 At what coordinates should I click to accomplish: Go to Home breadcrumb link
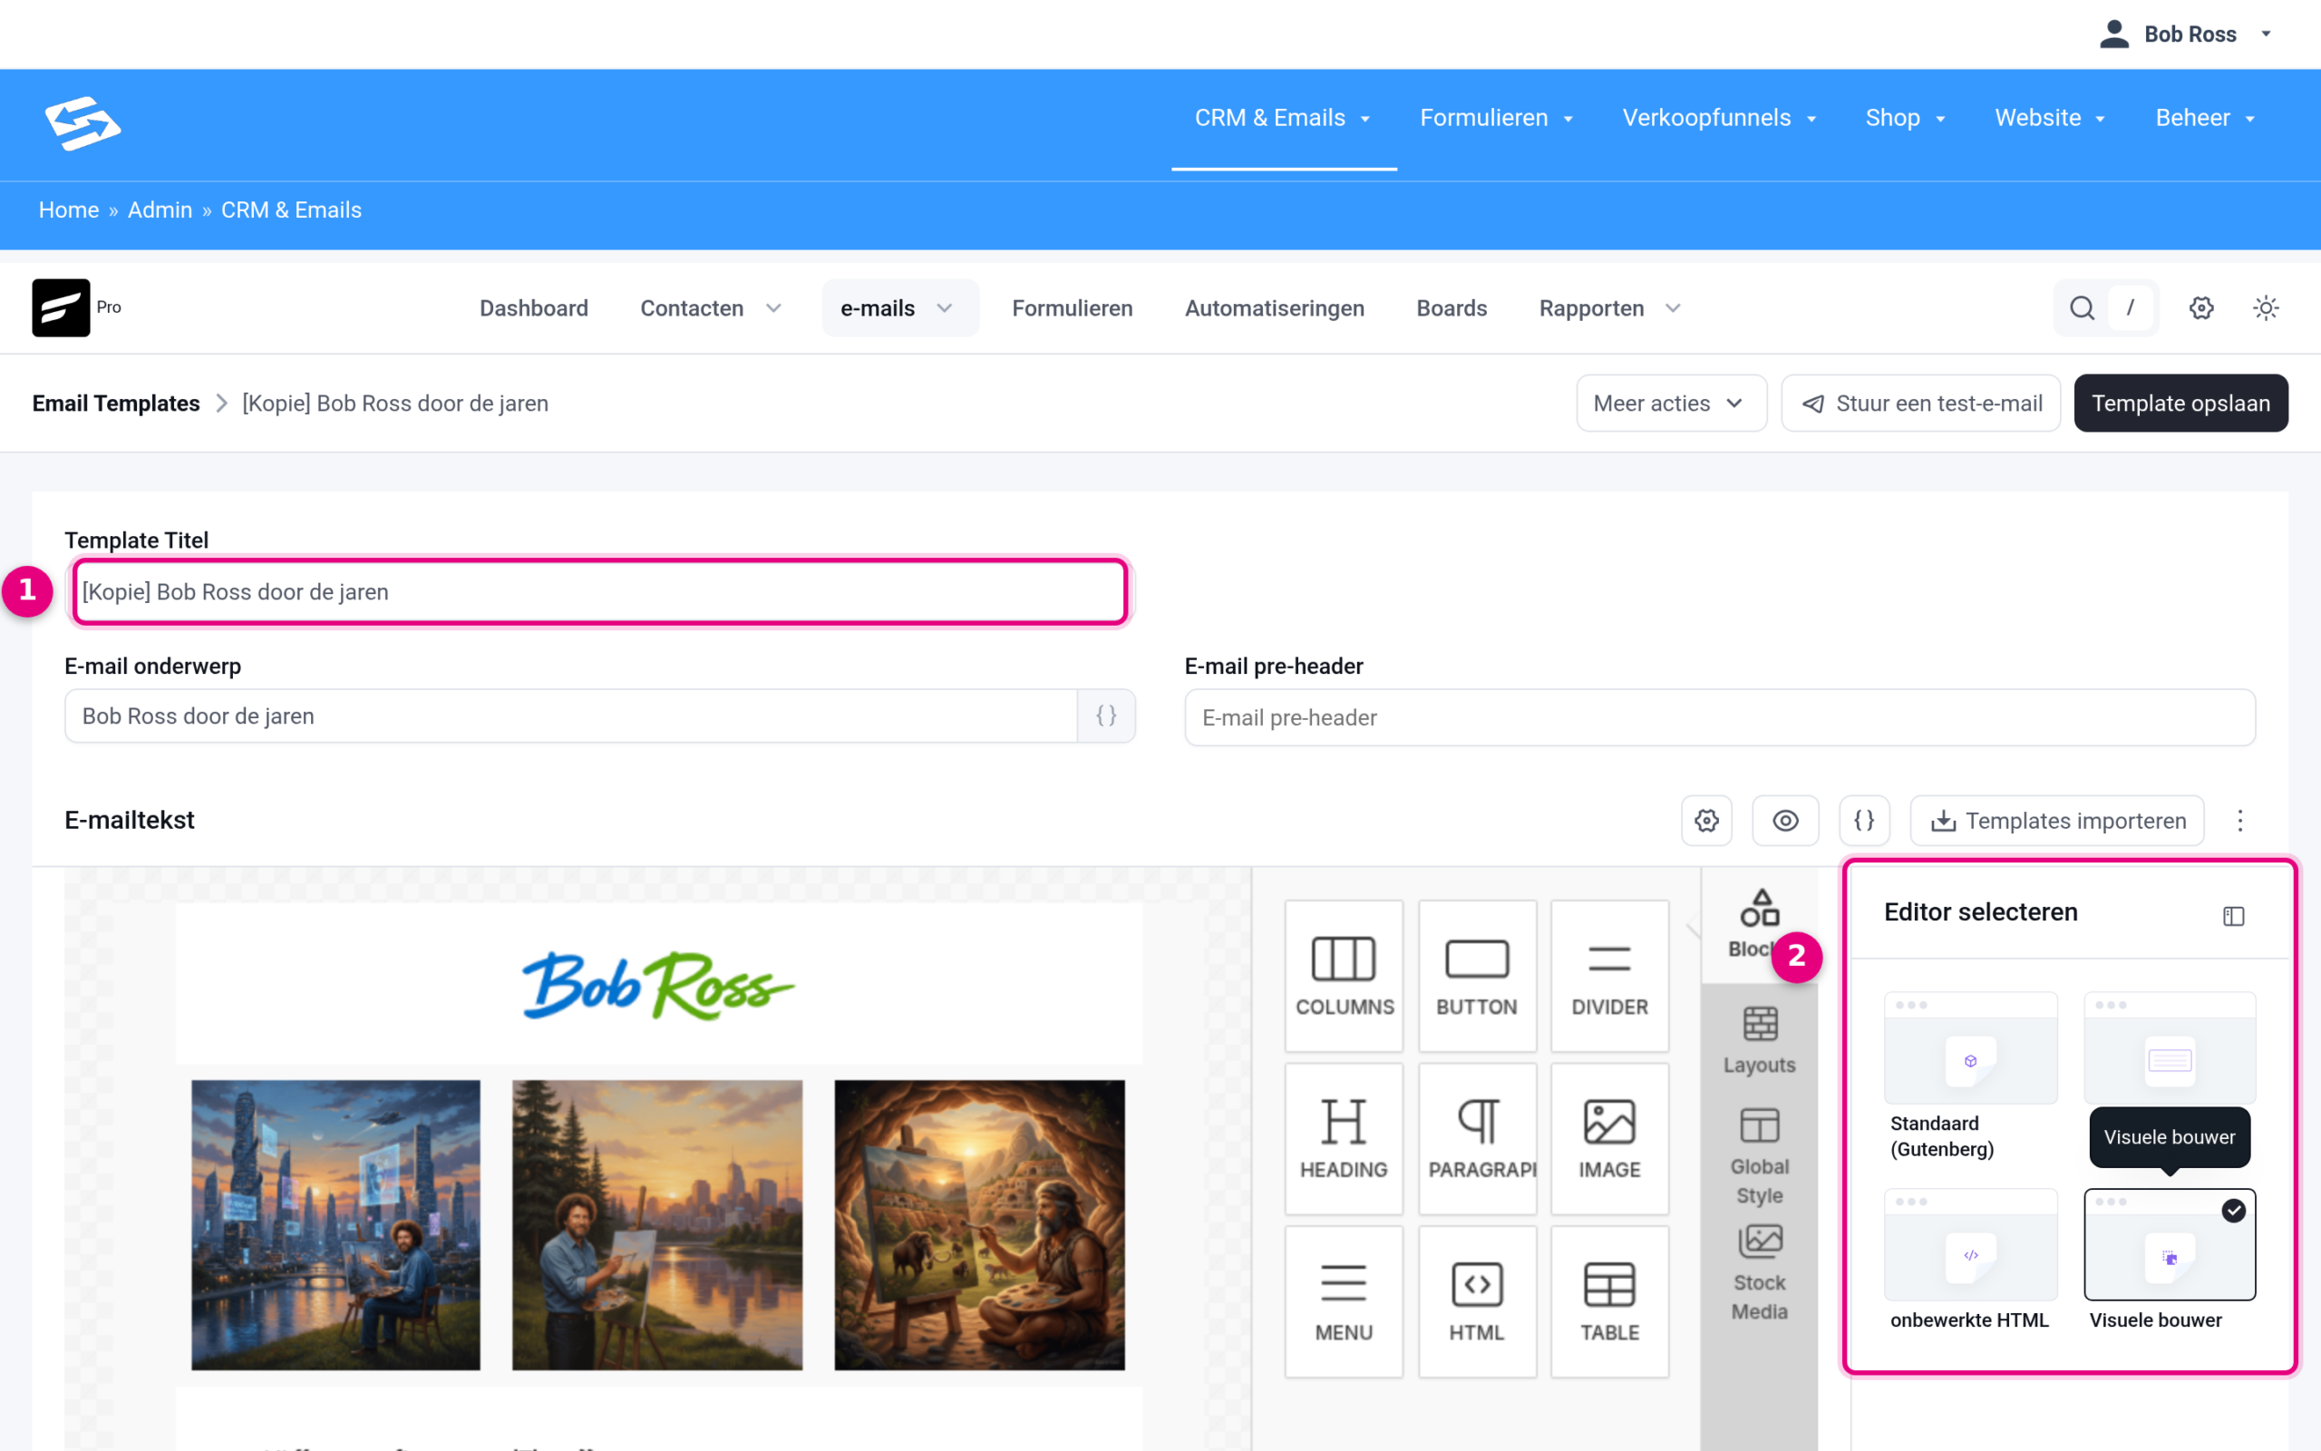point(69,209)
